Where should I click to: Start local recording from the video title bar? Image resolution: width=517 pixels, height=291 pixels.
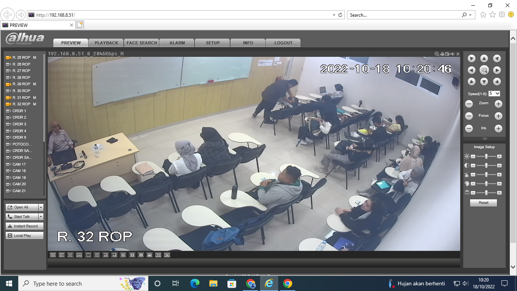click(x=442, y=54)
